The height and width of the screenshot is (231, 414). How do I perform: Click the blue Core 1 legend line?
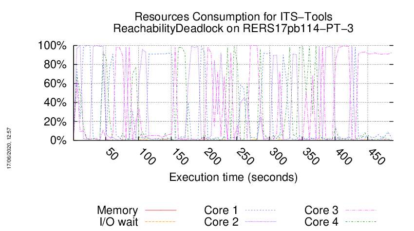pyautogui.click(x=261, y=210)
